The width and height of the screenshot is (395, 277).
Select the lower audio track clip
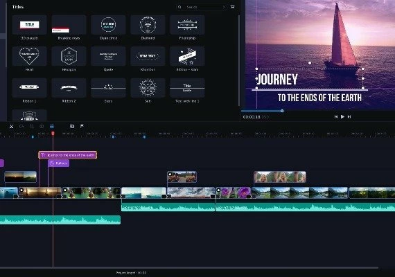click(60, 220)
